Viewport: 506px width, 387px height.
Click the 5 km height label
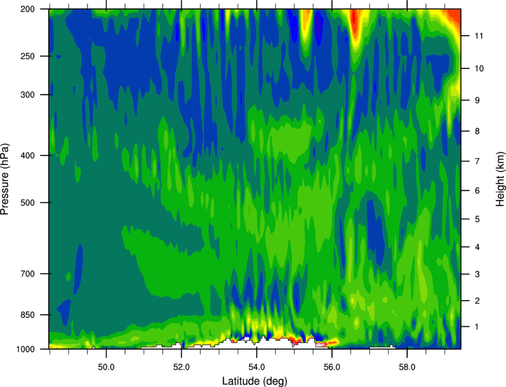[477, 219]
